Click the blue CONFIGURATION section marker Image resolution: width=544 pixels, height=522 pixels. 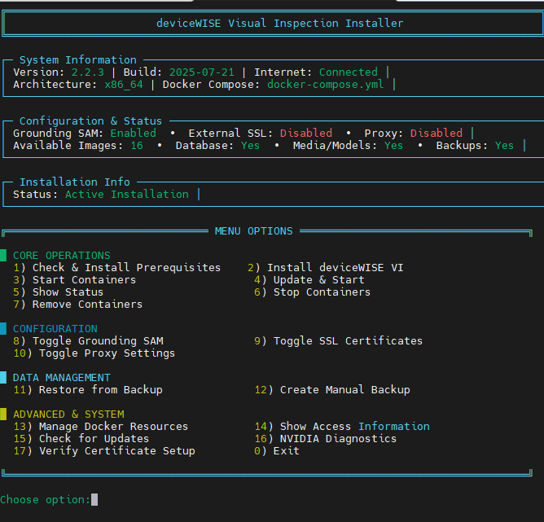pyautogui.click(x=3, y=329)
